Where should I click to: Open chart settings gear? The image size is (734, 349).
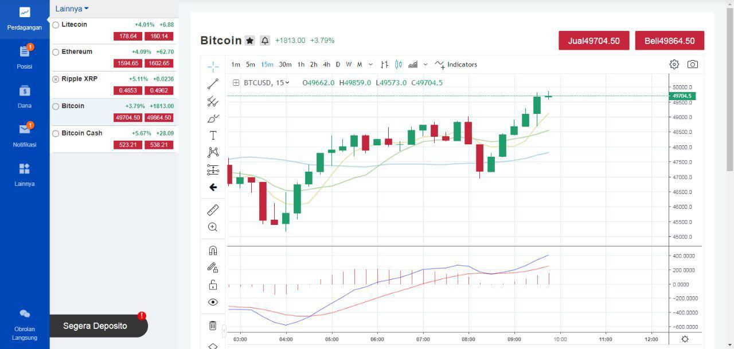click(x=674, y=64)
